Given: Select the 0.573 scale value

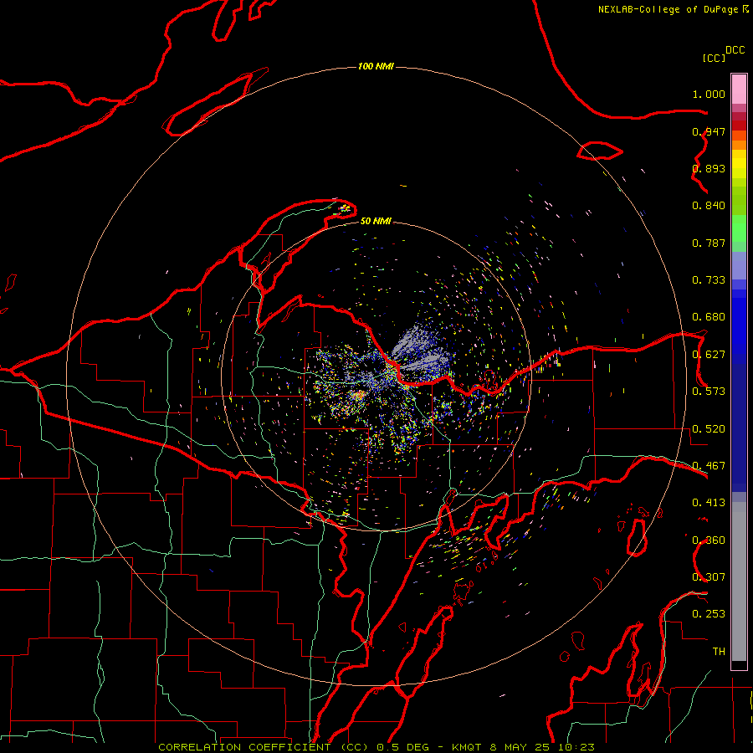Looking at the screenshot, I should click(709, 392).
